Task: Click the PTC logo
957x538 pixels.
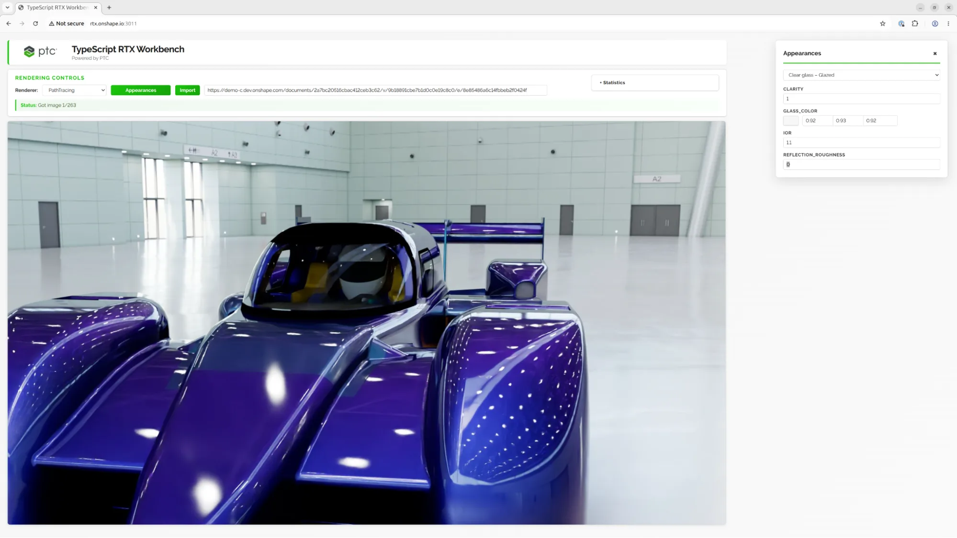Action: coord(40,52)
